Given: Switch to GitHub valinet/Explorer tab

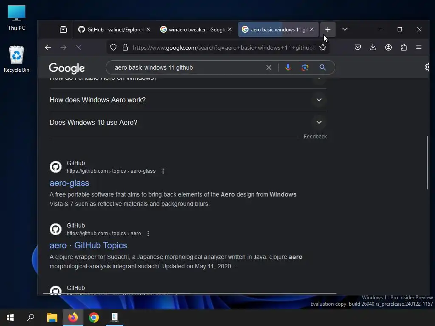Looking at the screenshot, I should [x=114, y=29].
